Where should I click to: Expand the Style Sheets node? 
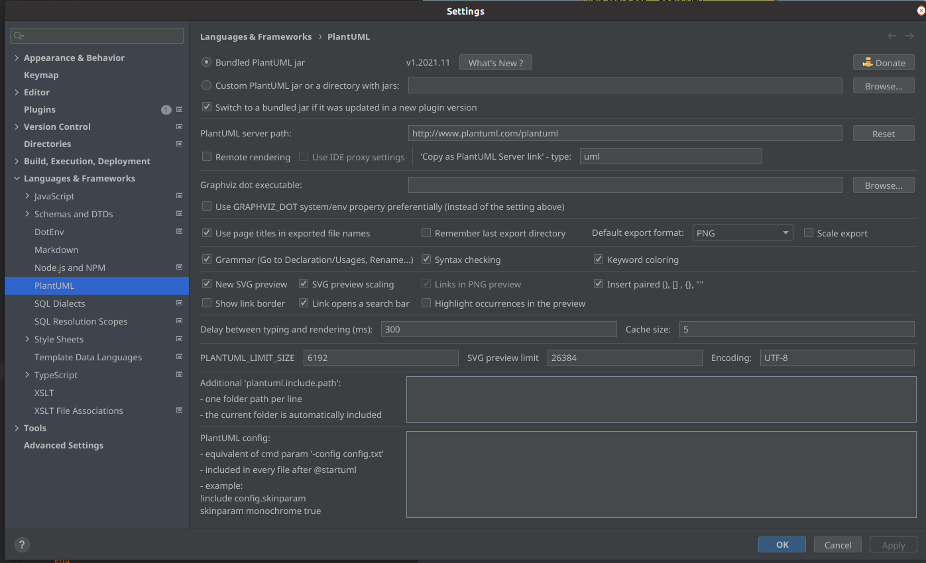point(27,339)
